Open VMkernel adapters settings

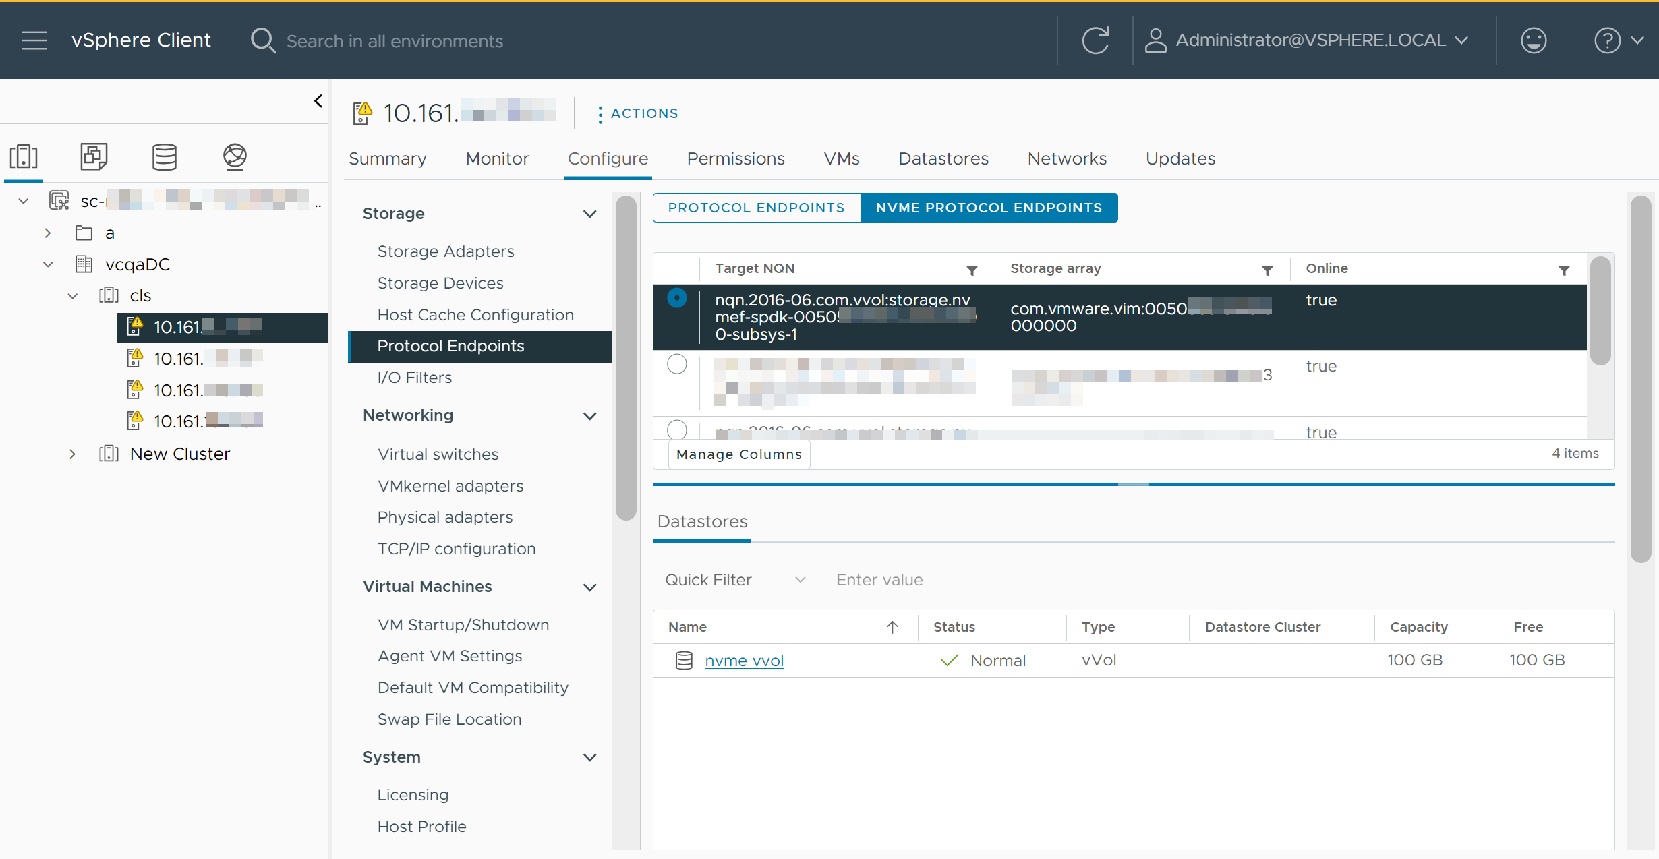[450, 486]
